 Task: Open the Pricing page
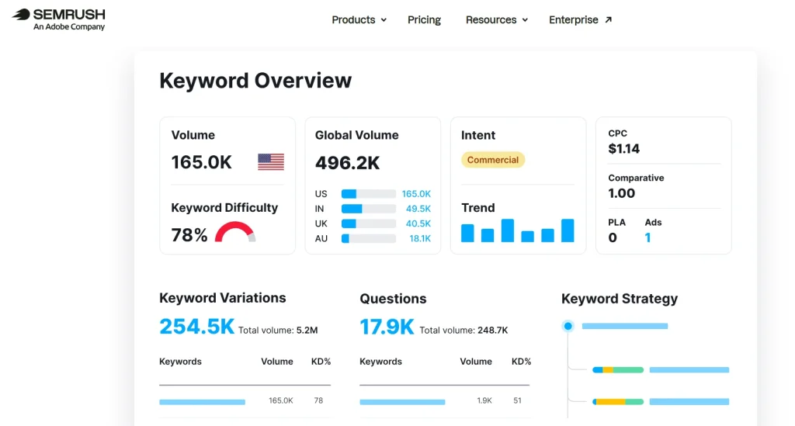coord(425,19)
